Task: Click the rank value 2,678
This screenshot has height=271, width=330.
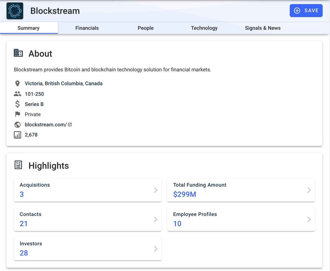Action: tap(31, 135)
